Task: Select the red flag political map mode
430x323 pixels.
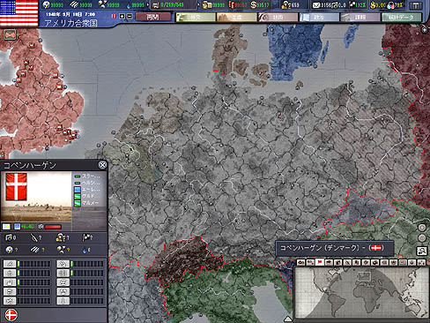Action: [x=320, y=262]
